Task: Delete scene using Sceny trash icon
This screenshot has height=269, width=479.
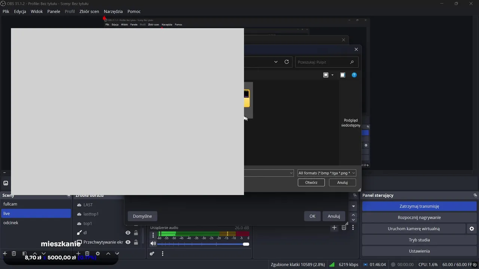Action: click(x=14, y=253)
